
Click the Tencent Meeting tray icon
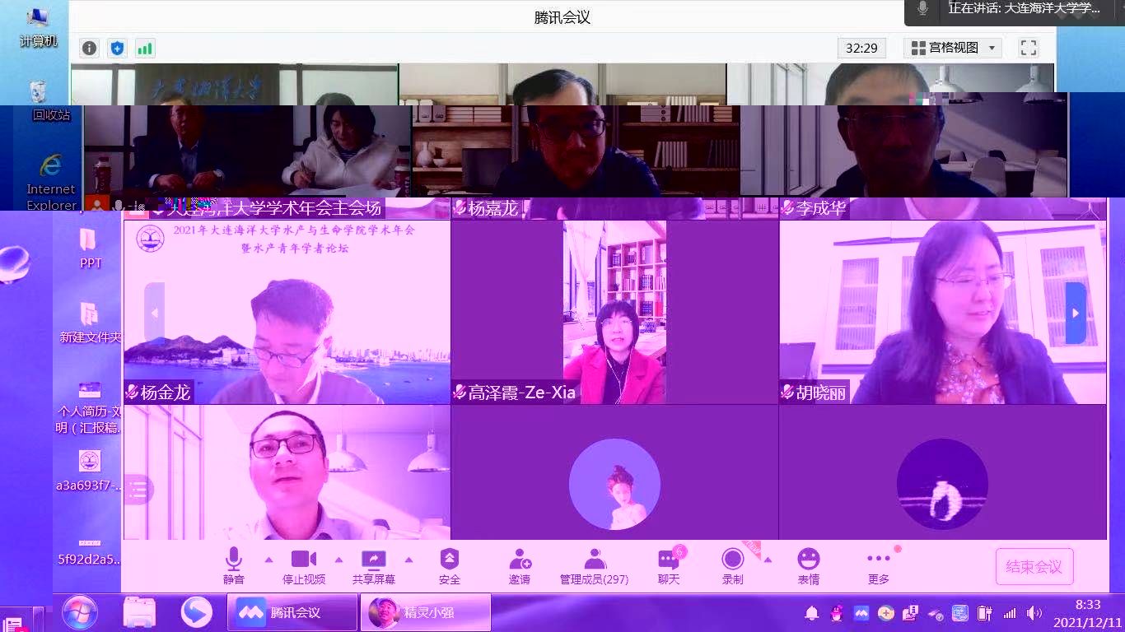(861, 613)
